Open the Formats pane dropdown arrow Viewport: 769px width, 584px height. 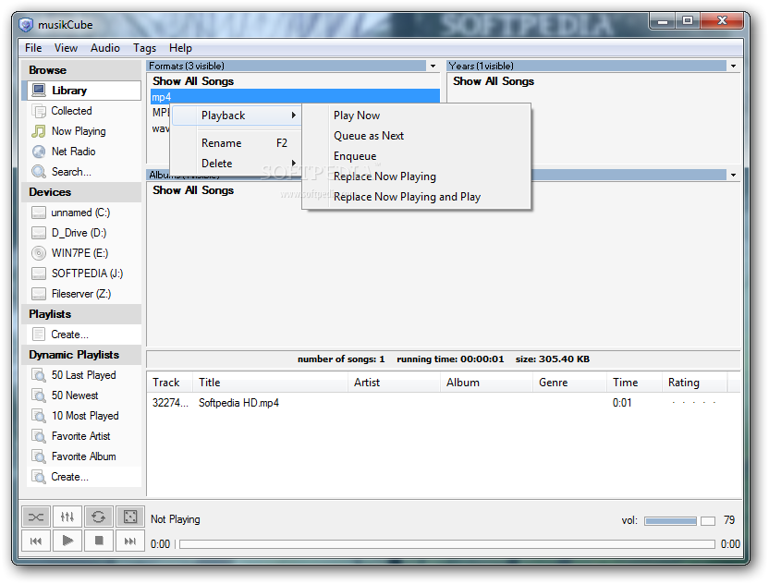pos(433,67)
